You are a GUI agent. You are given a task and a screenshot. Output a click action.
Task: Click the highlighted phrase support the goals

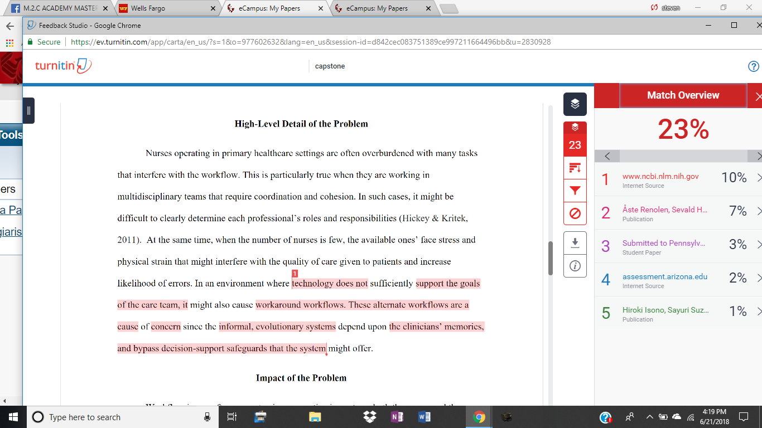tap(448, 283)
